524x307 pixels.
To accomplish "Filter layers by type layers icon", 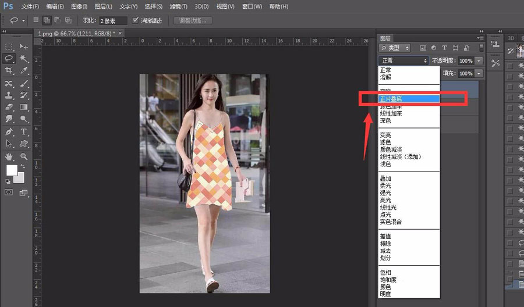I will (x=444, y=48).
